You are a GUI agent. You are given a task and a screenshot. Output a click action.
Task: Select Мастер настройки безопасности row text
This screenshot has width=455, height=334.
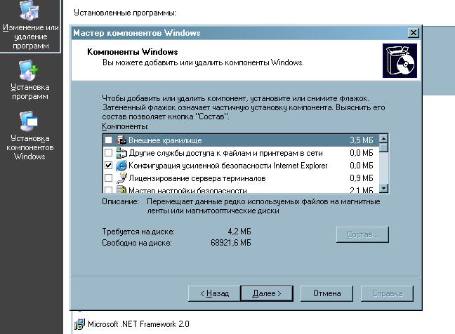click(187, 190)
